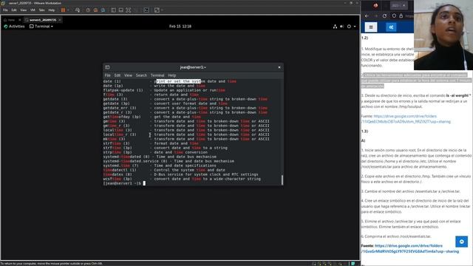Click the Full Screen mode icon in VMware toolbar
Screen dimensions: 473x266
click(x=128, y=10)
